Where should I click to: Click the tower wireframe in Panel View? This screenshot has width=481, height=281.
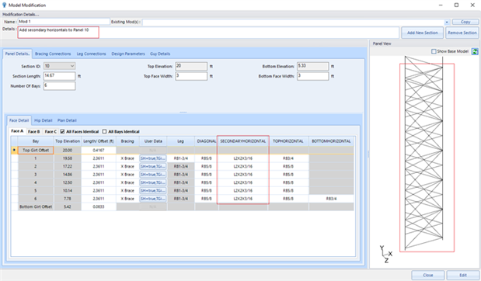tap(423, 153)
